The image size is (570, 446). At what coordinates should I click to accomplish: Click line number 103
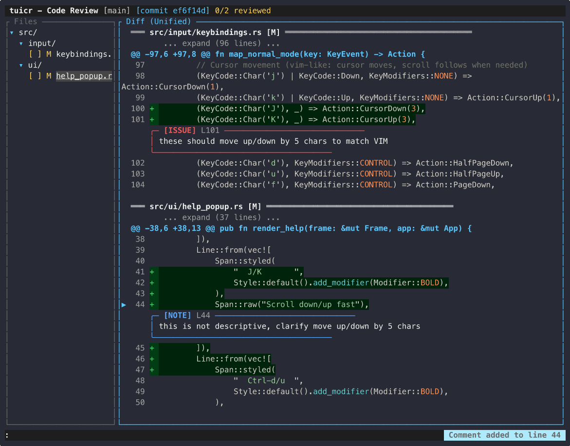coord(138,174)
